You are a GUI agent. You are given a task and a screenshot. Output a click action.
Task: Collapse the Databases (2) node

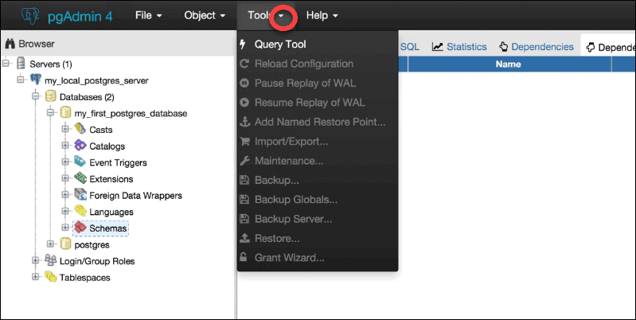point(35,96)
